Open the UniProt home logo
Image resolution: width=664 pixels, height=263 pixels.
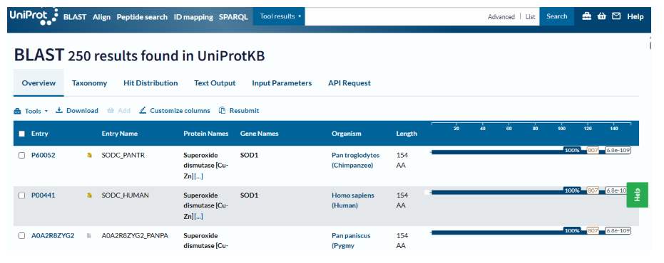34,16
